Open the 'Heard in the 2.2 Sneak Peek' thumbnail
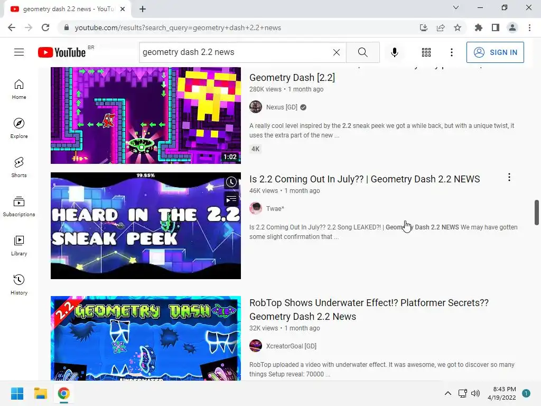The image size is (541, 406). pyautogui.click(x=146, y=226)
